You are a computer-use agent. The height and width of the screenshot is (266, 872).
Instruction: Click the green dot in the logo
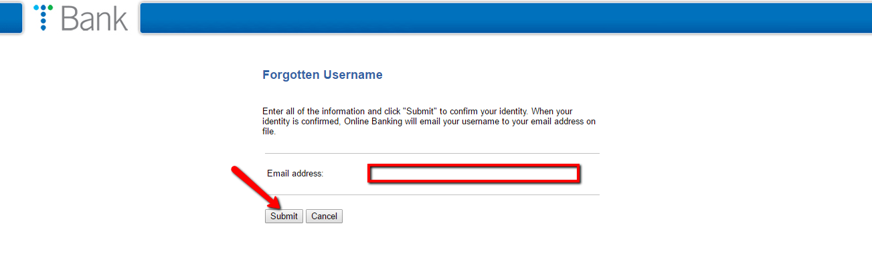50,8
